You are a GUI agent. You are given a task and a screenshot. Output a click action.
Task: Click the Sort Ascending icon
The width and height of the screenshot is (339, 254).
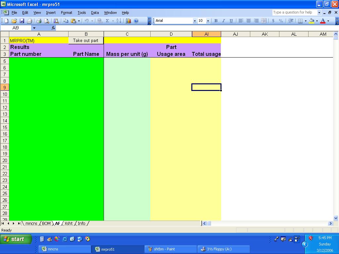[119, 21]
